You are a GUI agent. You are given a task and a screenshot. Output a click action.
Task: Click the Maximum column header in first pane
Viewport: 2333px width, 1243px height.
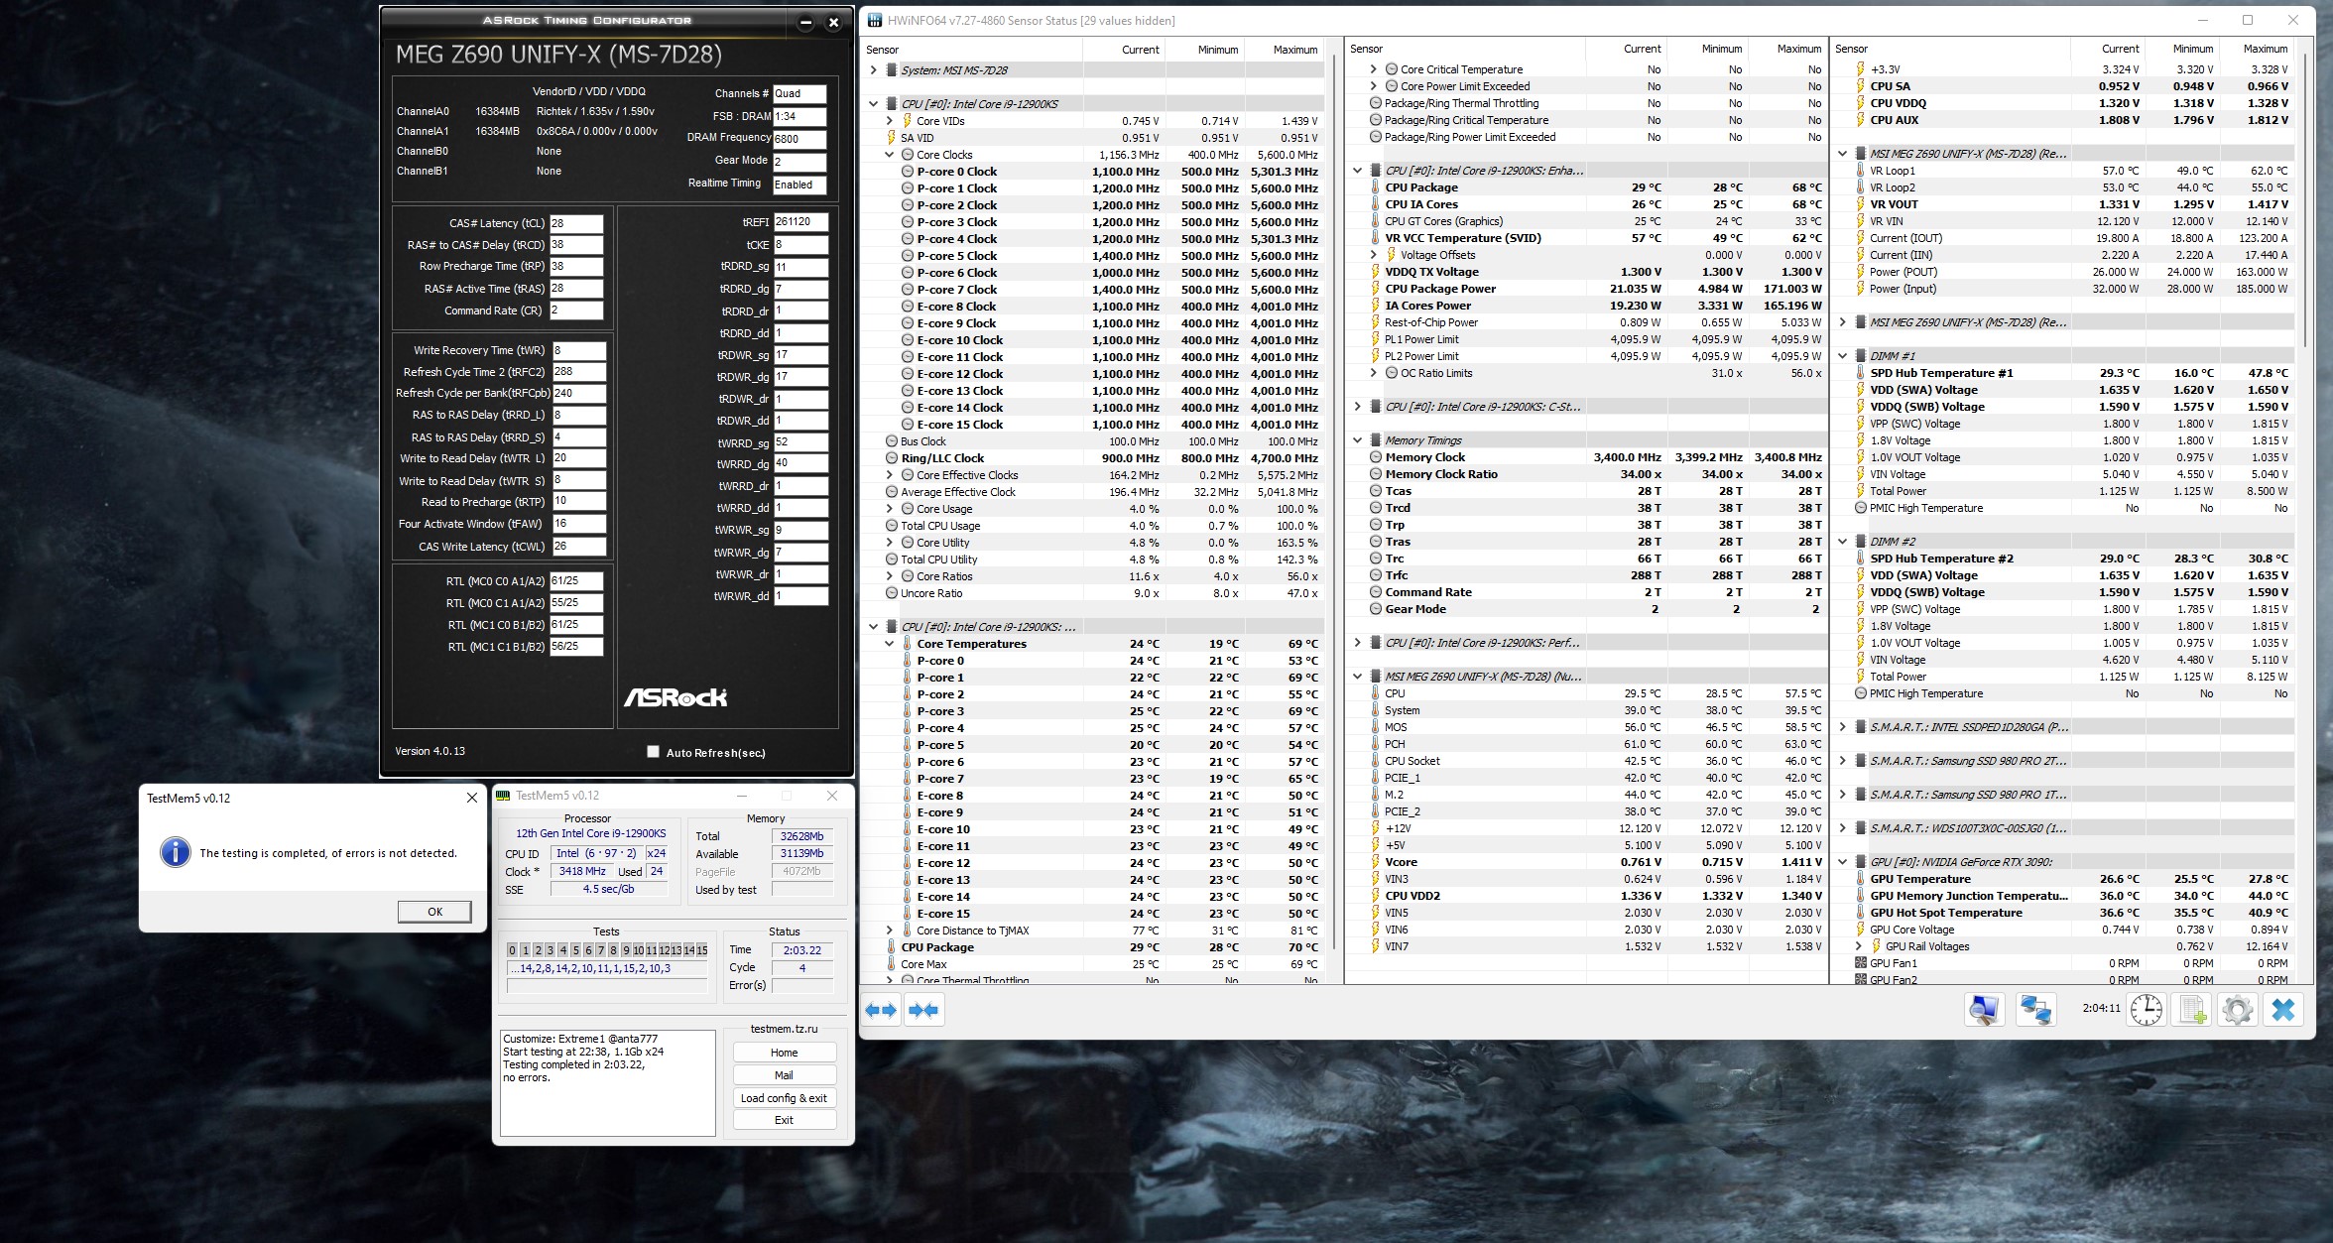click(1294, 50)
